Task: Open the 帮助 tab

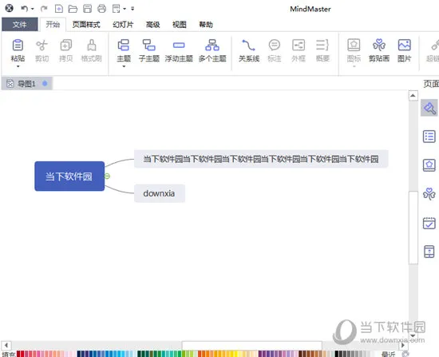Action: coord(206,25)
